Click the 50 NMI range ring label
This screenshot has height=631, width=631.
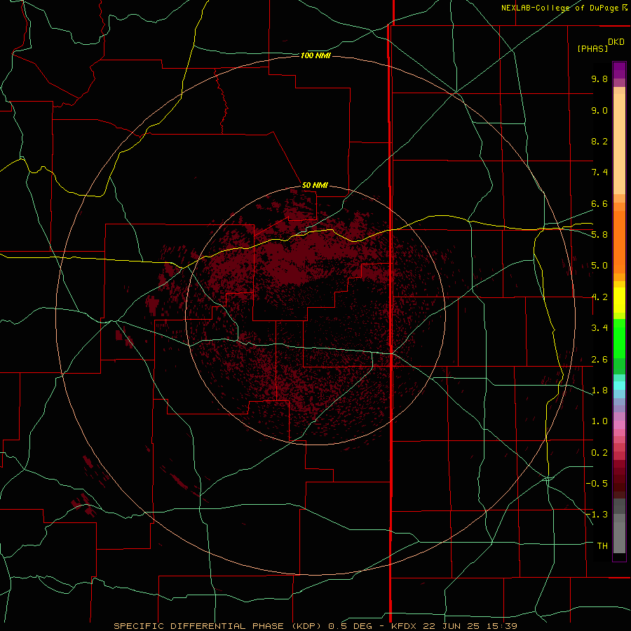315,185
